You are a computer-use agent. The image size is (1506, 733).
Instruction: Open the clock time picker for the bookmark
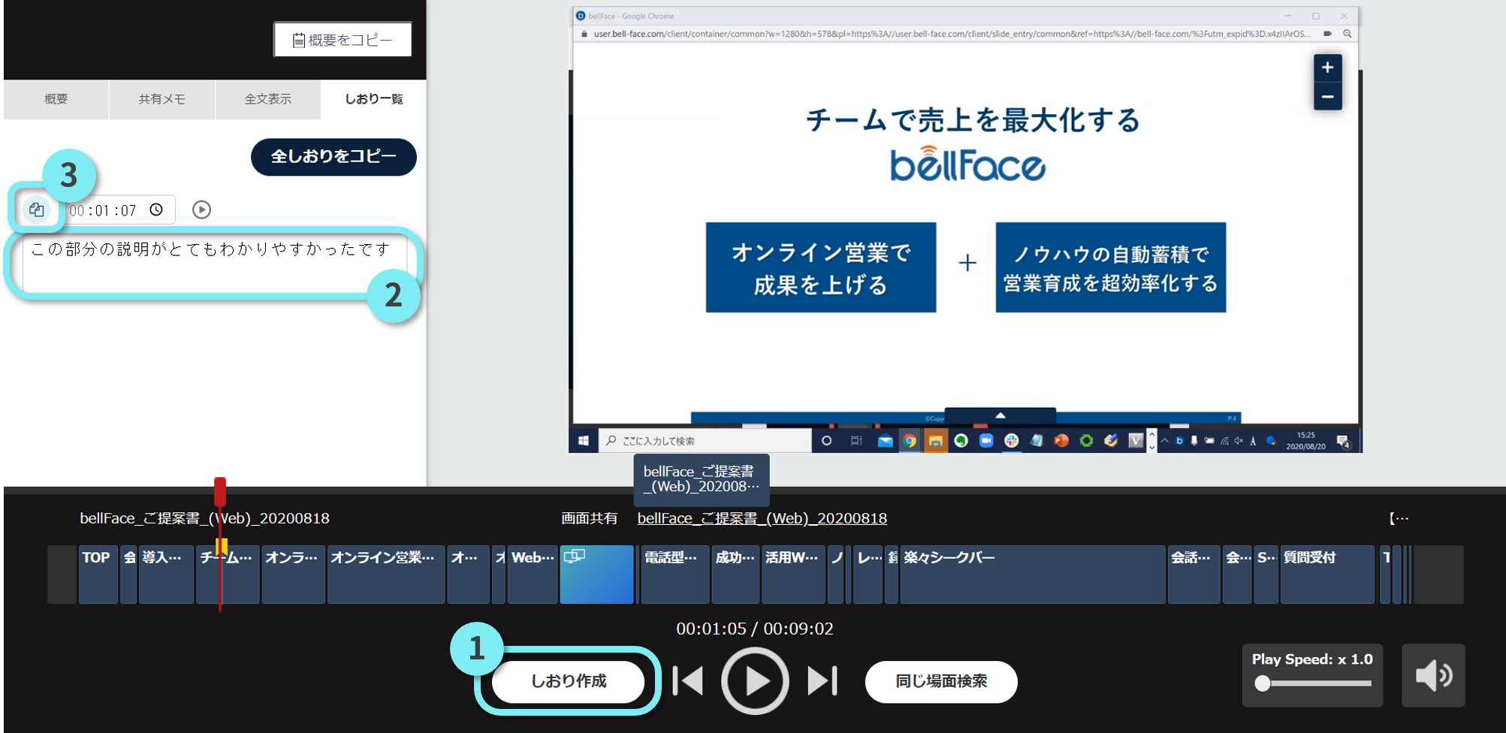point(156,210)
